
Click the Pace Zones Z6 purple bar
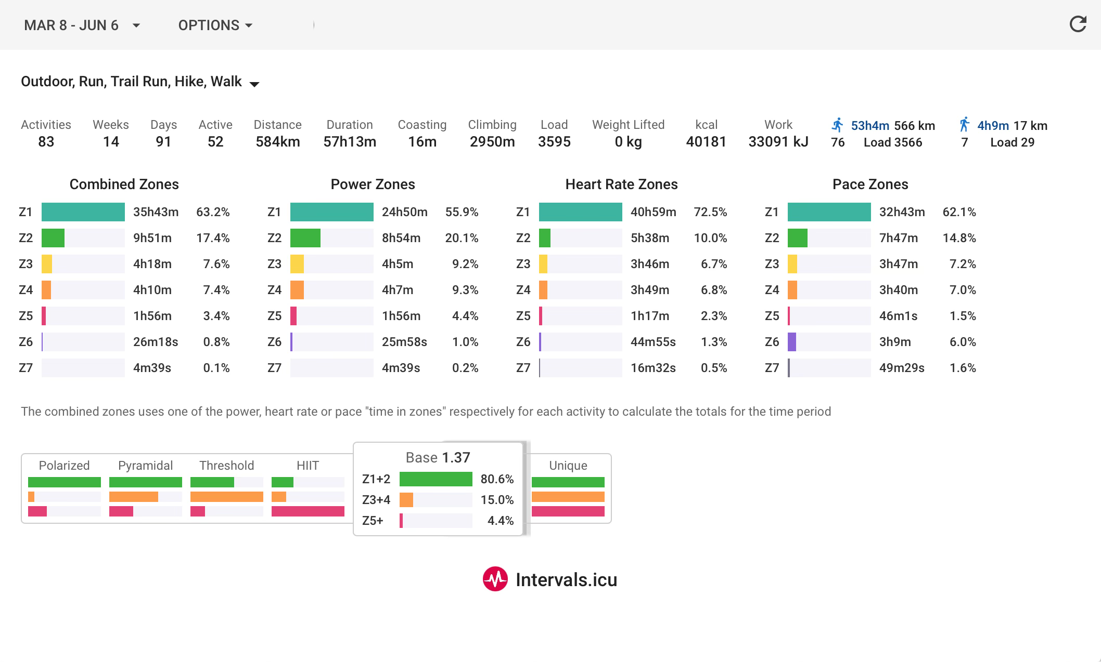tap(792, 342)
